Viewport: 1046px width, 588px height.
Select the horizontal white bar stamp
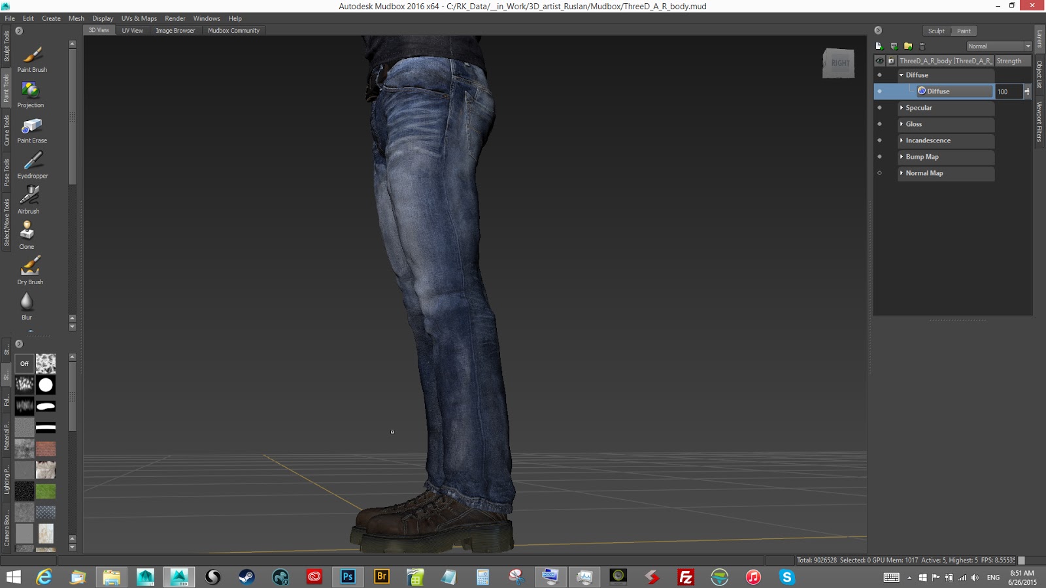pos(46,427)
